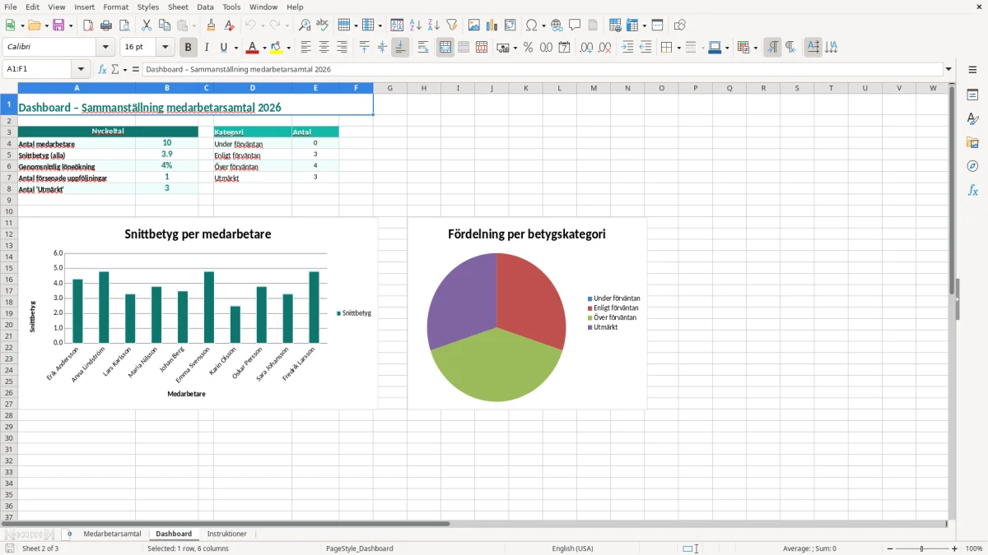Open the Underline style dropdown arrow
This screenshot has height=555, width=988.
click(x=235, y=48)
